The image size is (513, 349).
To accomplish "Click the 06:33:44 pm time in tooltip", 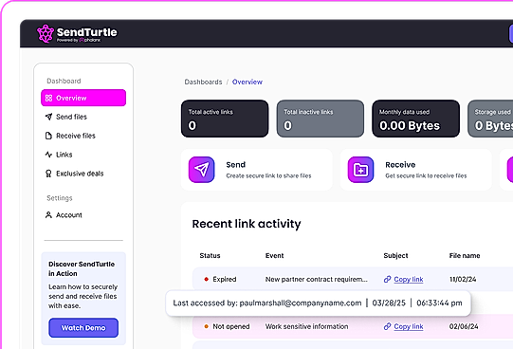I will (x=439, y=303).
